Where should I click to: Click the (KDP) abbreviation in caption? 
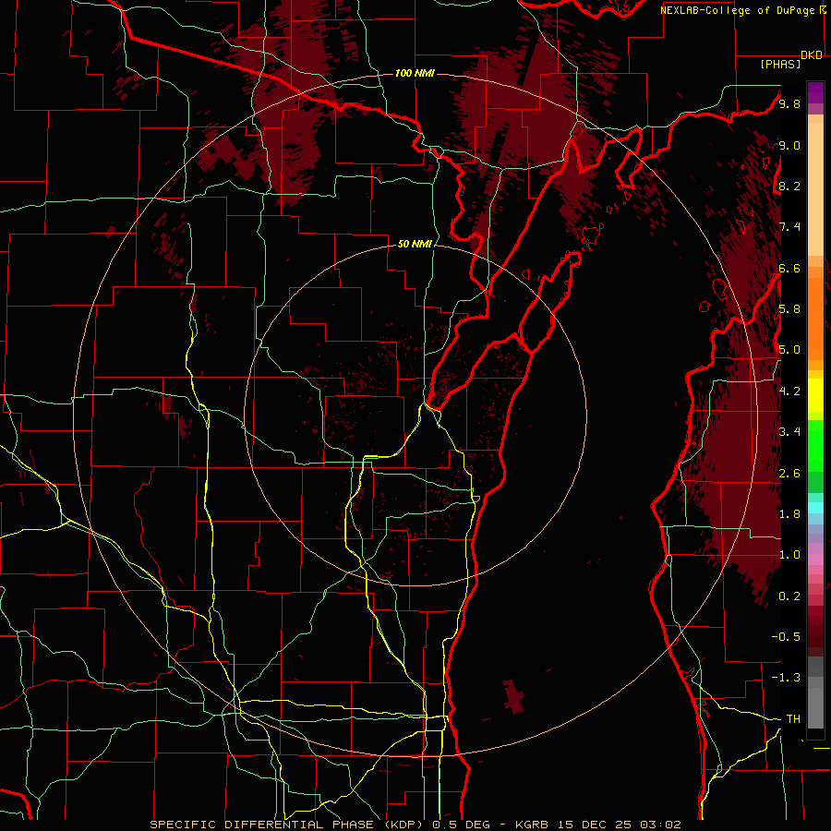tap(403, 825)
